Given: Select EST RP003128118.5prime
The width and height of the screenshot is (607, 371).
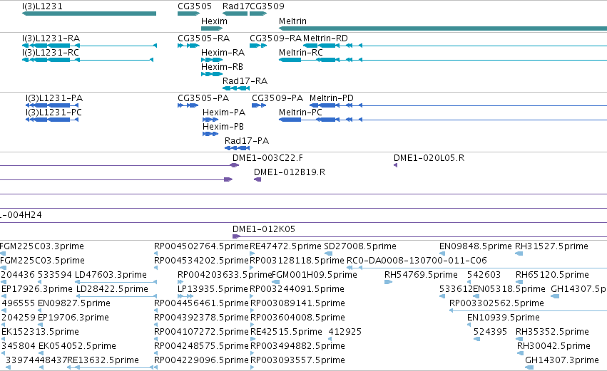Looking at the screenshot, I should pyautogui.click(x=297, y=261).
